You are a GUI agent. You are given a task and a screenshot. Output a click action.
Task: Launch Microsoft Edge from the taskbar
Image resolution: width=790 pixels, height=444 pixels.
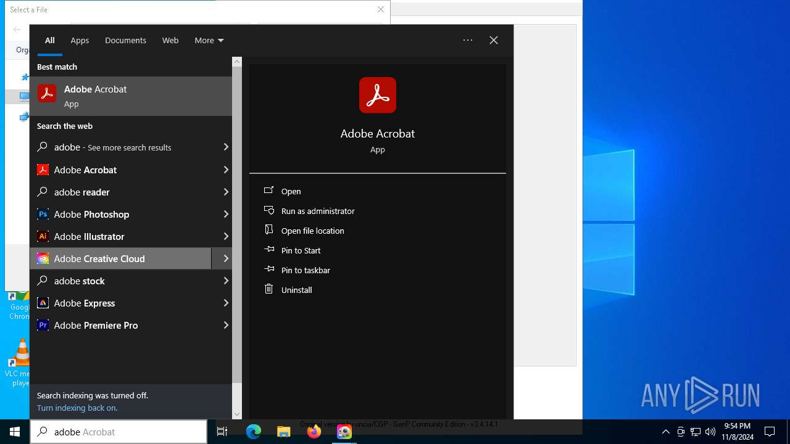[254, 432]
